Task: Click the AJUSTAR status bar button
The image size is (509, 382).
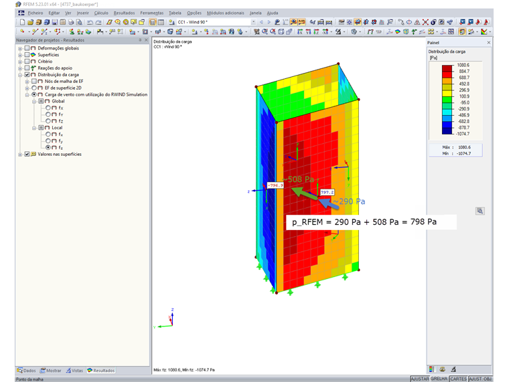Action: (x=420, y=379)
